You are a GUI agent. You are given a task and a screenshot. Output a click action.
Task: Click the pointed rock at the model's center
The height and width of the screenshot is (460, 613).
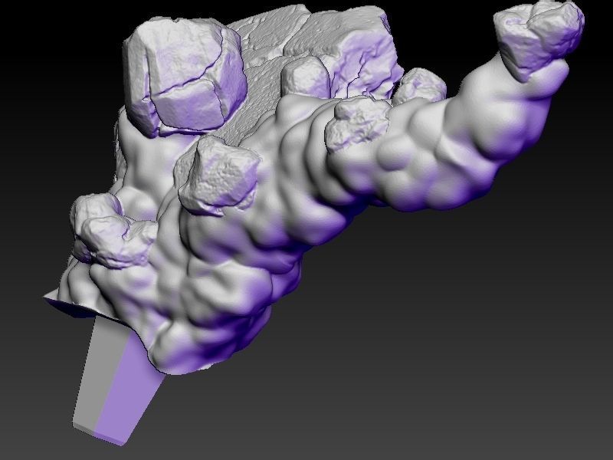pyautogui.click(x=218, y=176)
